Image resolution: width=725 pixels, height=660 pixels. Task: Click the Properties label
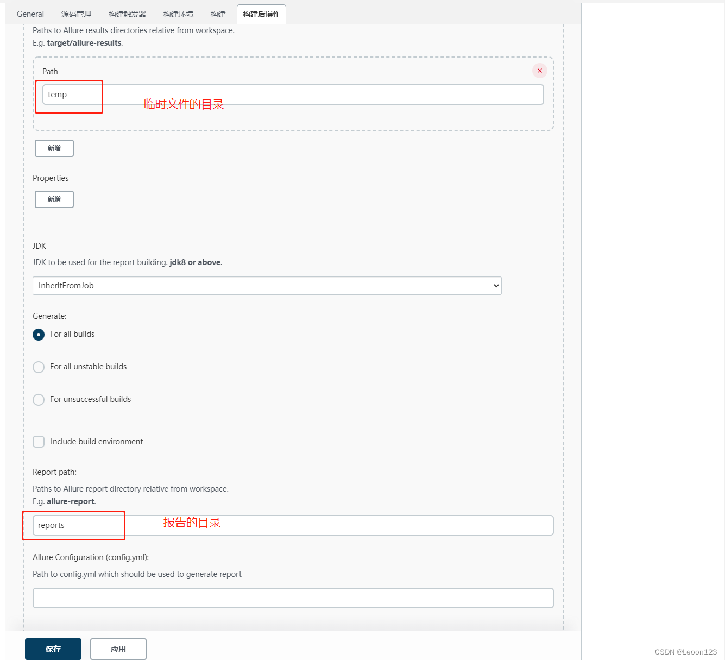[x=51, y=178]
